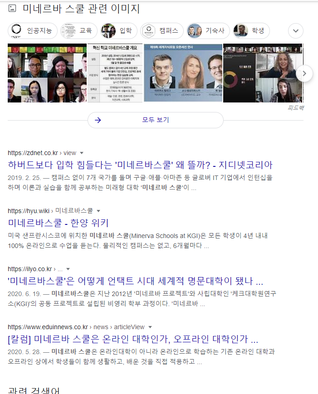Open dropdown next to eduinnews.co.kr URL
Viewport: 318px width, 394px height.
coord(150,327)
